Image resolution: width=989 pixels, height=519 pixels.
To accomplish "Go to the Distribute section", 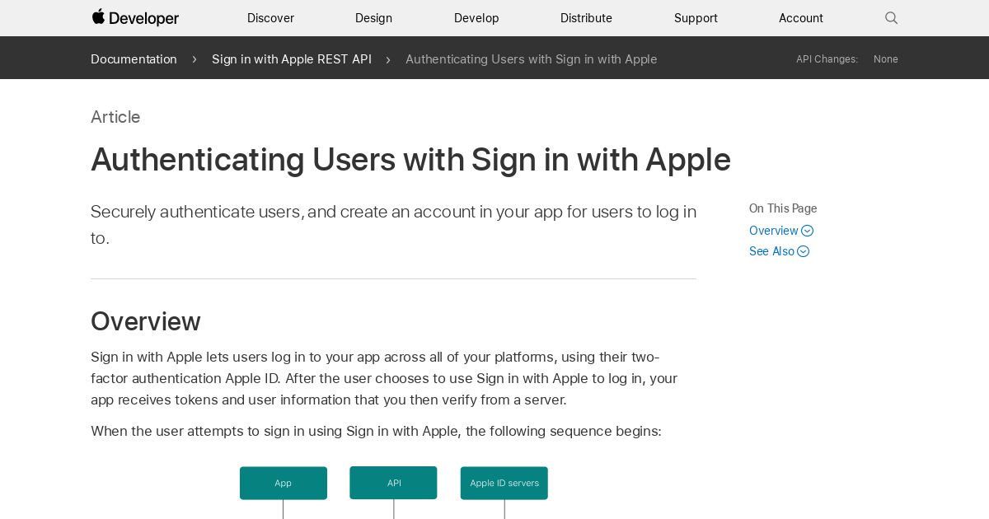I will pos(586,18).
